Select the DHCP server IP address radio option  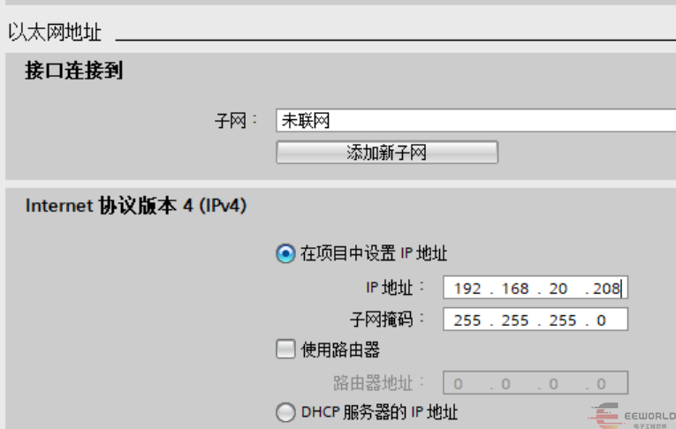click(285, 412)
